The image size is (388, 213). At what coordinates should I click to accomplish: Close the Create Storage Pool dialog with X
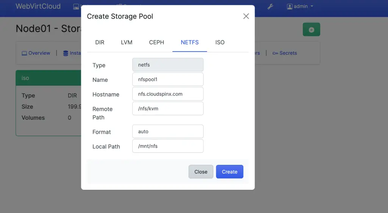tap(246, 16)
